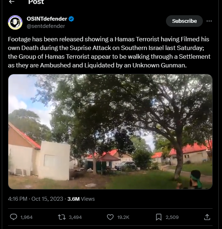This screenshot has width=222, height=229.
Task: Repost using the retweet arrows icon
Action: tap(62, 217)
